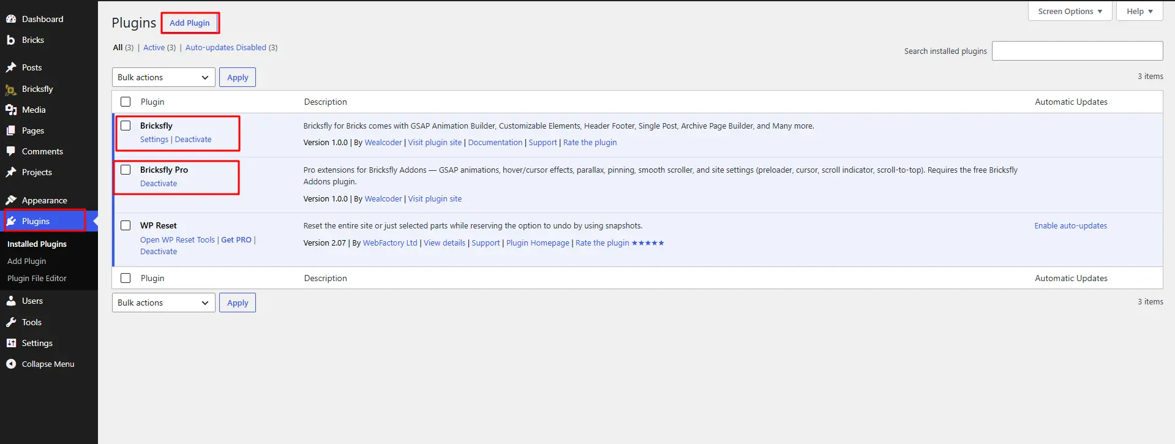Focus the Search installed plugins field
This screenshot has width=1175, height=444.
(1077, 51)
